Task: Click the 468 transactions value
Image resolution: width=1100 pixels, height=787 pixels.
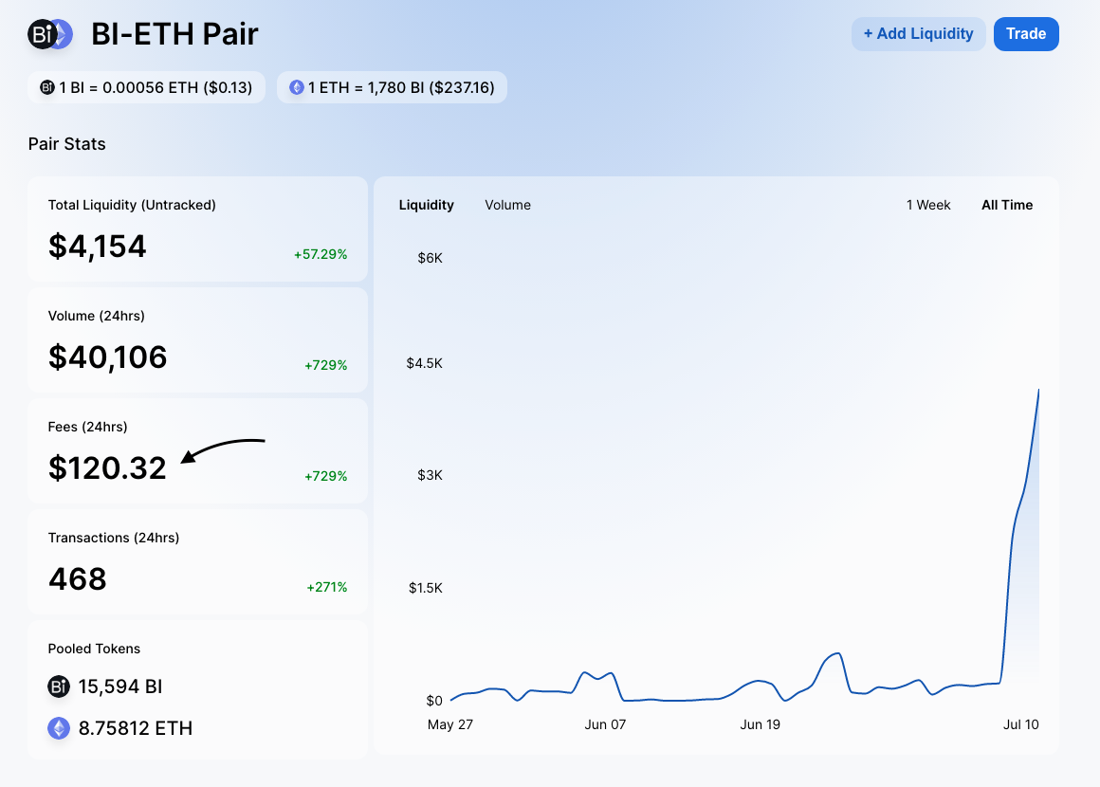Action: [77, 579]
